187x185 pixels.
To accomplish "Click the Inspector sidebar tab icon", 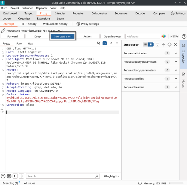I will tap(183, 45).
